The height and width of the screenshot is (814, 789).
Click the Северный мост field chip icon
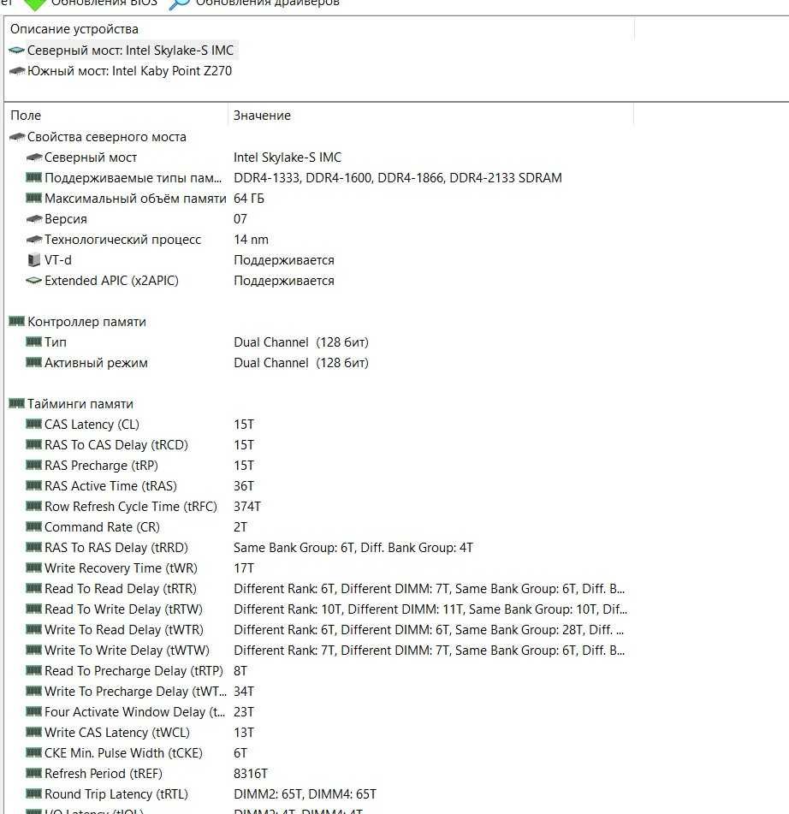point(33,157)
